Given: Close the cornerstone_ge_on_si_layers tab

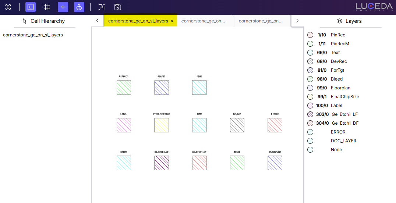Looking at the screenshot, I should (172, 21).
